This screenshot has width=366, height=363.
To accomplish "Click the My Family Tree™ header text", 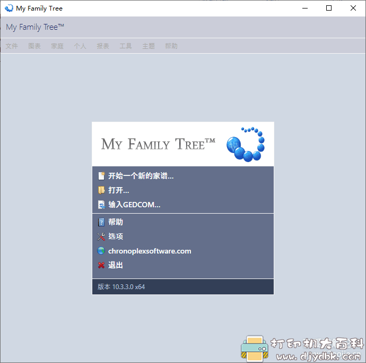I will (35, 27).
